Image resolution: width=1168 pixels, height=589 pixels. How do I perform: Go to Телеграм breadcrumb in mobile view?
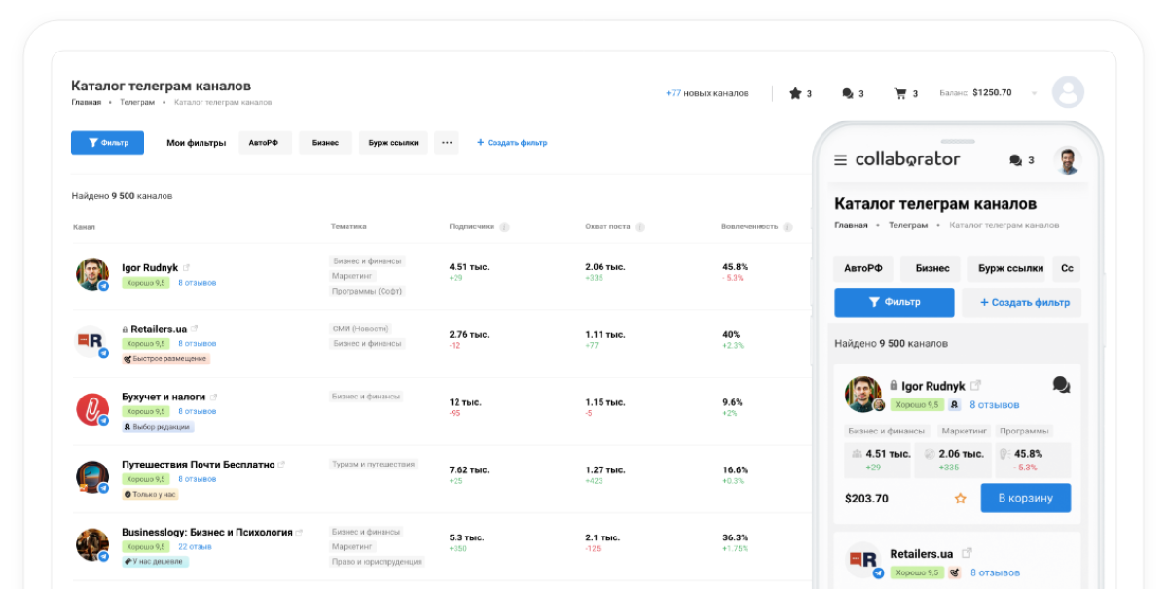coord(908,225)
